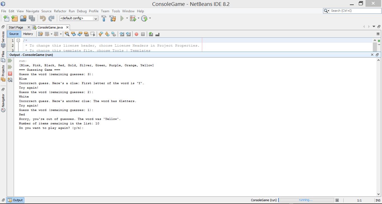Click the Open Project folder icon

point(23,18)
